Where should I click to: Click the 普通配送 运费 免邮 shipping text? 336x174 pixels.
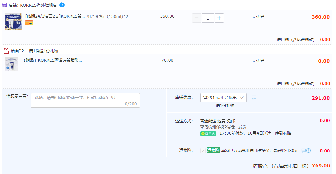(x=217, y=121)
